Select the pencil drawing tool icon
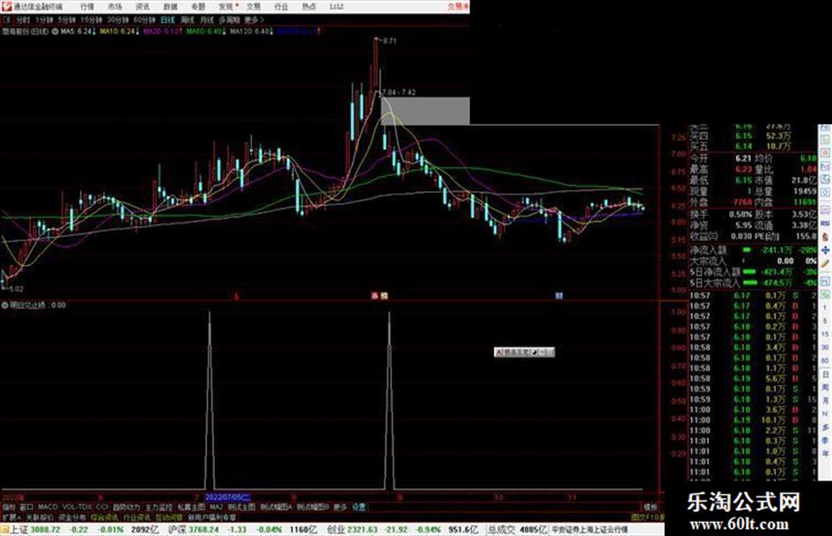Image resolution: width=832 pixels, height=536 pixels. coord(825,264)
